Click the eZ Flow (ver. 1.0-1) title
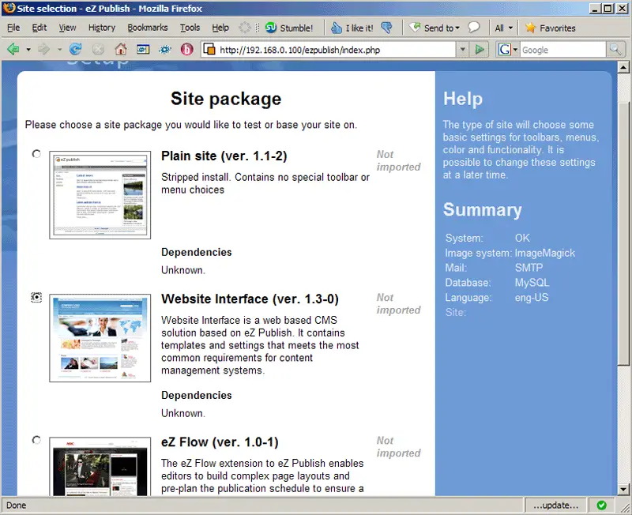This screenshot has height=515, width=632. pyautogui.click(x=220, y=442)
